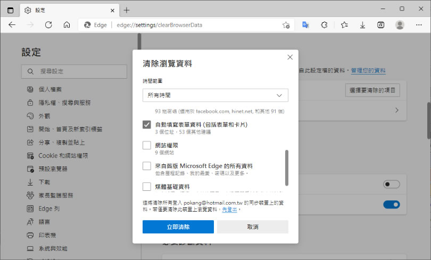Open the 所有時間 time range dropdown

(x=215, y=95)
